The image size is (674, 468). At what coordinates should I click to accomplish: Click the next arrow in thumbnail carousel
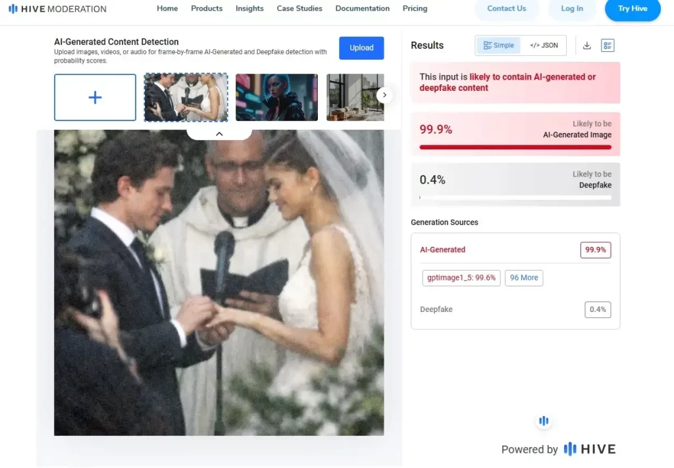tap(384, 95)
